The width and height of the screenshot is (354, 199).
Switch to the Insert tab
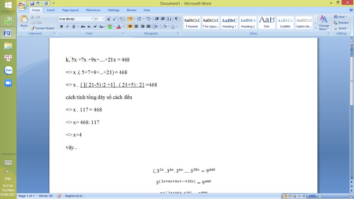(x=51, y=10)
